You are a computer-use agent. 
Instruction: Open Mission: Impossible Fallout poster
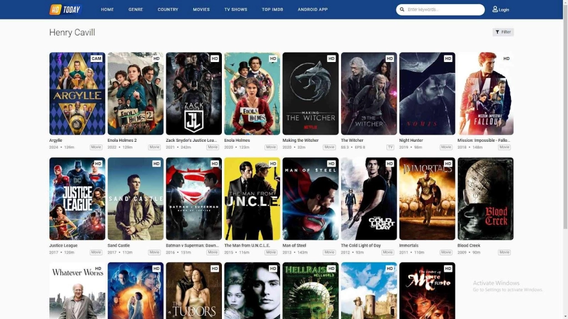pos(485,94)
